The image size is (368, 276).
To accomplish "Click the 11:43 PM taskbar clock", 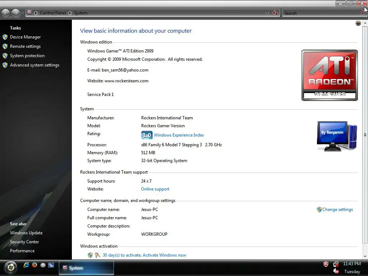I will tap(352, 264).
